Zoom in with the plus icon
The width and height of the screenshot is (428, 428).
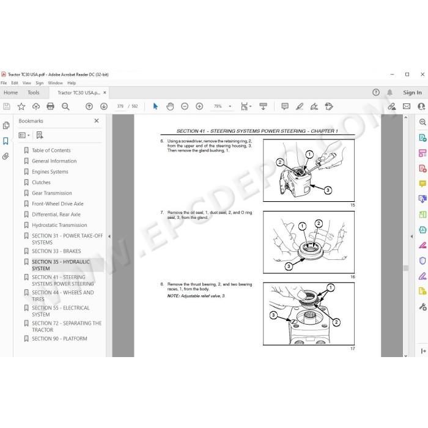pyautogui.click(x=199, y=106)
